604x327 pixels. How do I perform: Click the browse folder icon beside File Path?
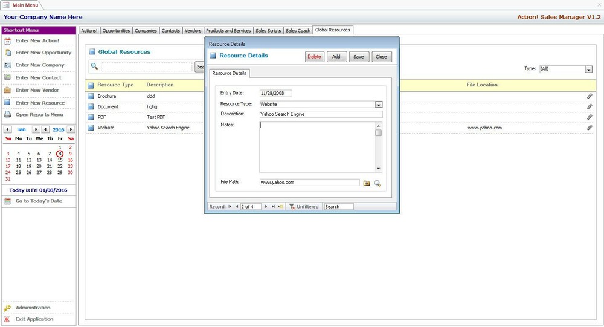tap(367, 183)
